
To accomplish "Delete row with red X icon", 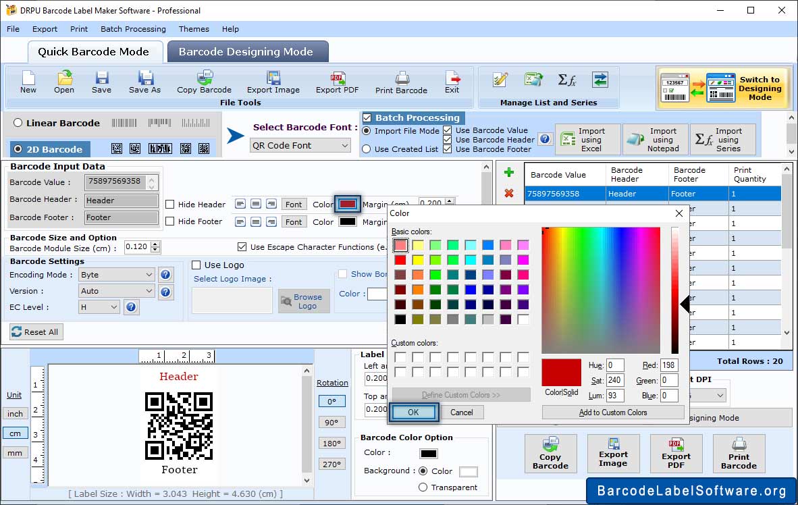I will tap(508, 193).
